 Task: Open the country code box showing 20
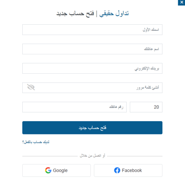146,107
